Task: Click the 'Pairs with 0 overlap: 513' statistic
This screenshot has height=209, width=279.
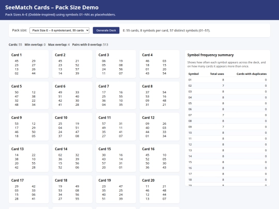Action: point(90,44)
